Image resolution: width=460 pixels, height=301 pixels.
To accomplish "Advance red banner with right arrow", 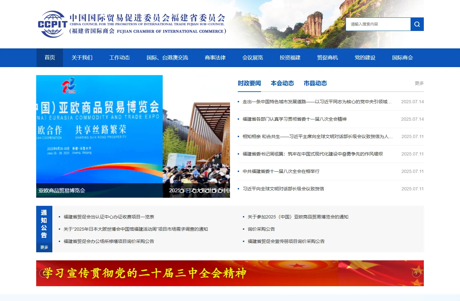I will [x=416, y=273].
